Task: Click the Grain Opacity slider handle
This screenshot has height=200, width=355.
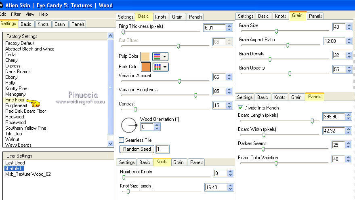Action: pyautogui.click(x=290, y=74)
